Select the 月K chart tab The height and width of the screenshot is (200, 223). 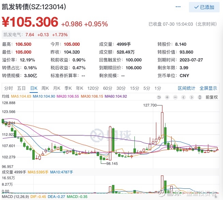[x=57, y=88]
